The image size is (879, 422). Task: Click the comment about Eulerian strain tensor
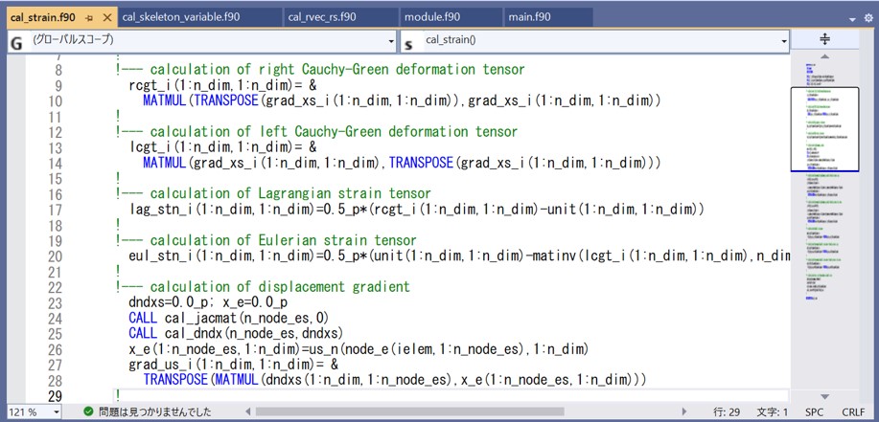pyautogui.click(x=266, y=240)
